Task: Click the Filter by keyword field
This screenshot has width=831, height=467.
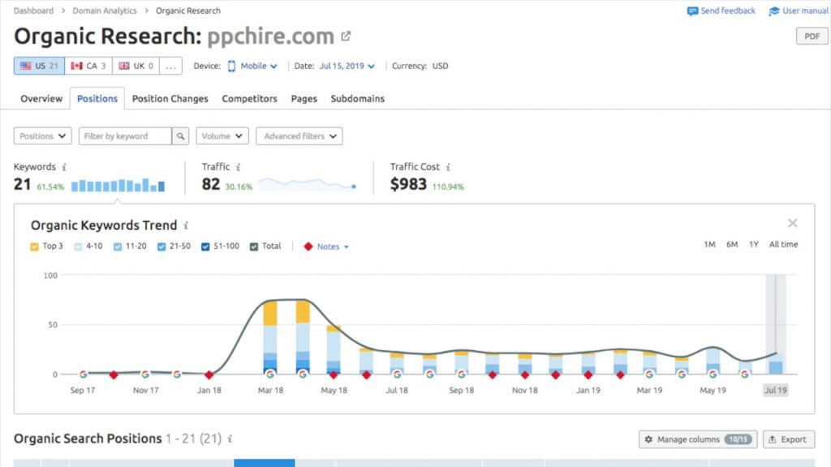Action: pyautogui.click(x=125, y=136)
